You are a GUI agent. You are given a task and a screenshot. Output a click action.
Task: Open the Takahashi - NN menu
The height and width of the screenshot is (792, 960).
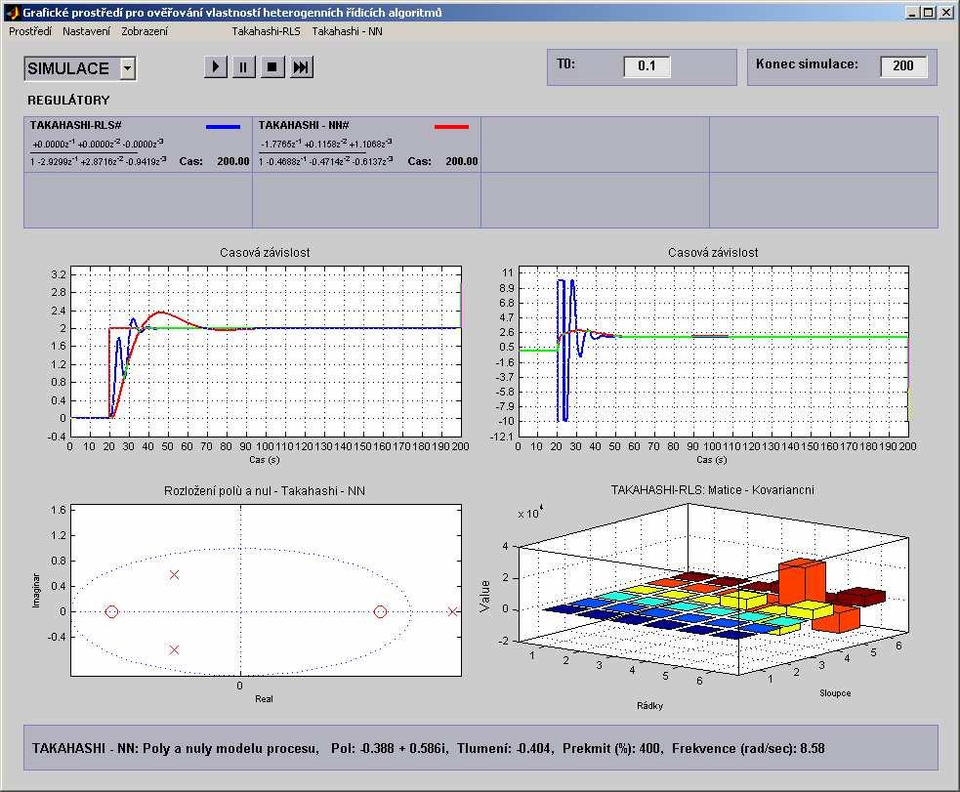point(347,31)
